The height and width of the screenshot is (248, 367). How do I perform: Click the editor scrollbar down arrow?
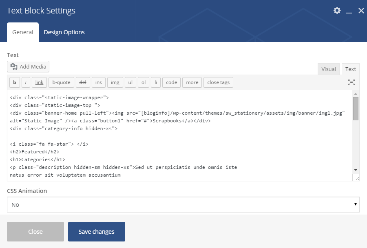[x=356, y=170]
